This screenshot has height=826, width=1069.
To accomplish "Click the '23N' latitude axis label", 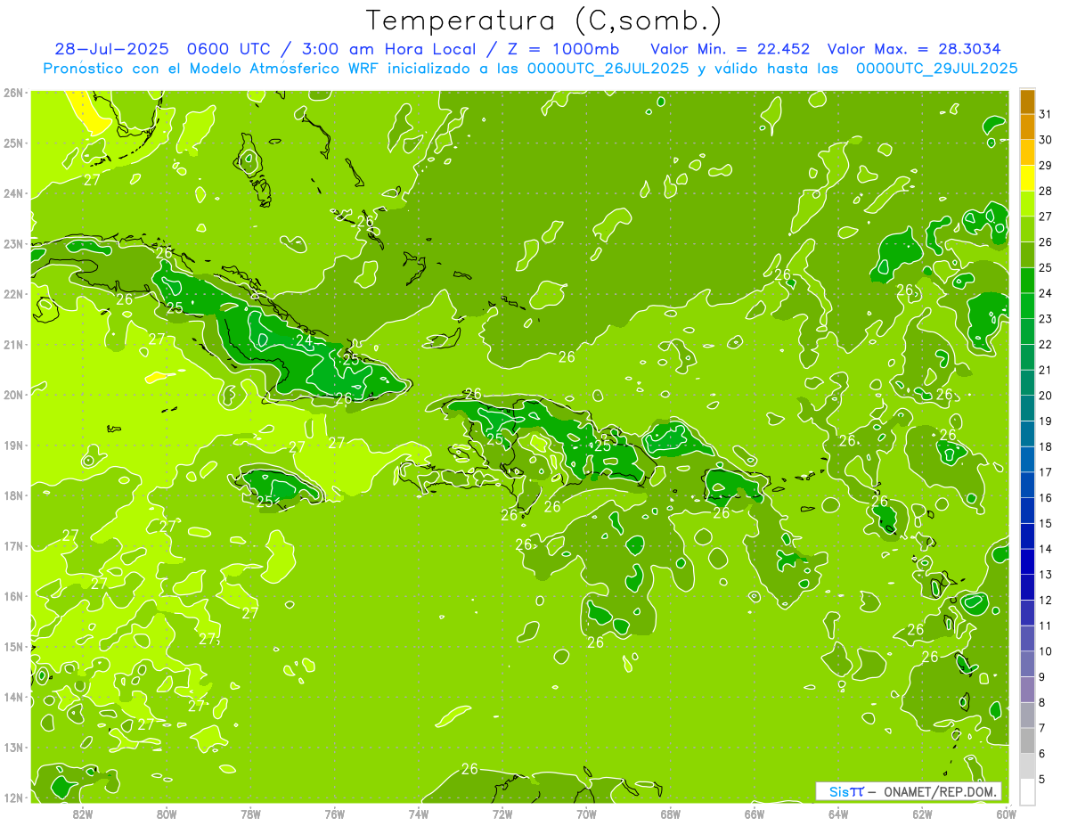I will click(x=13, y=243).
